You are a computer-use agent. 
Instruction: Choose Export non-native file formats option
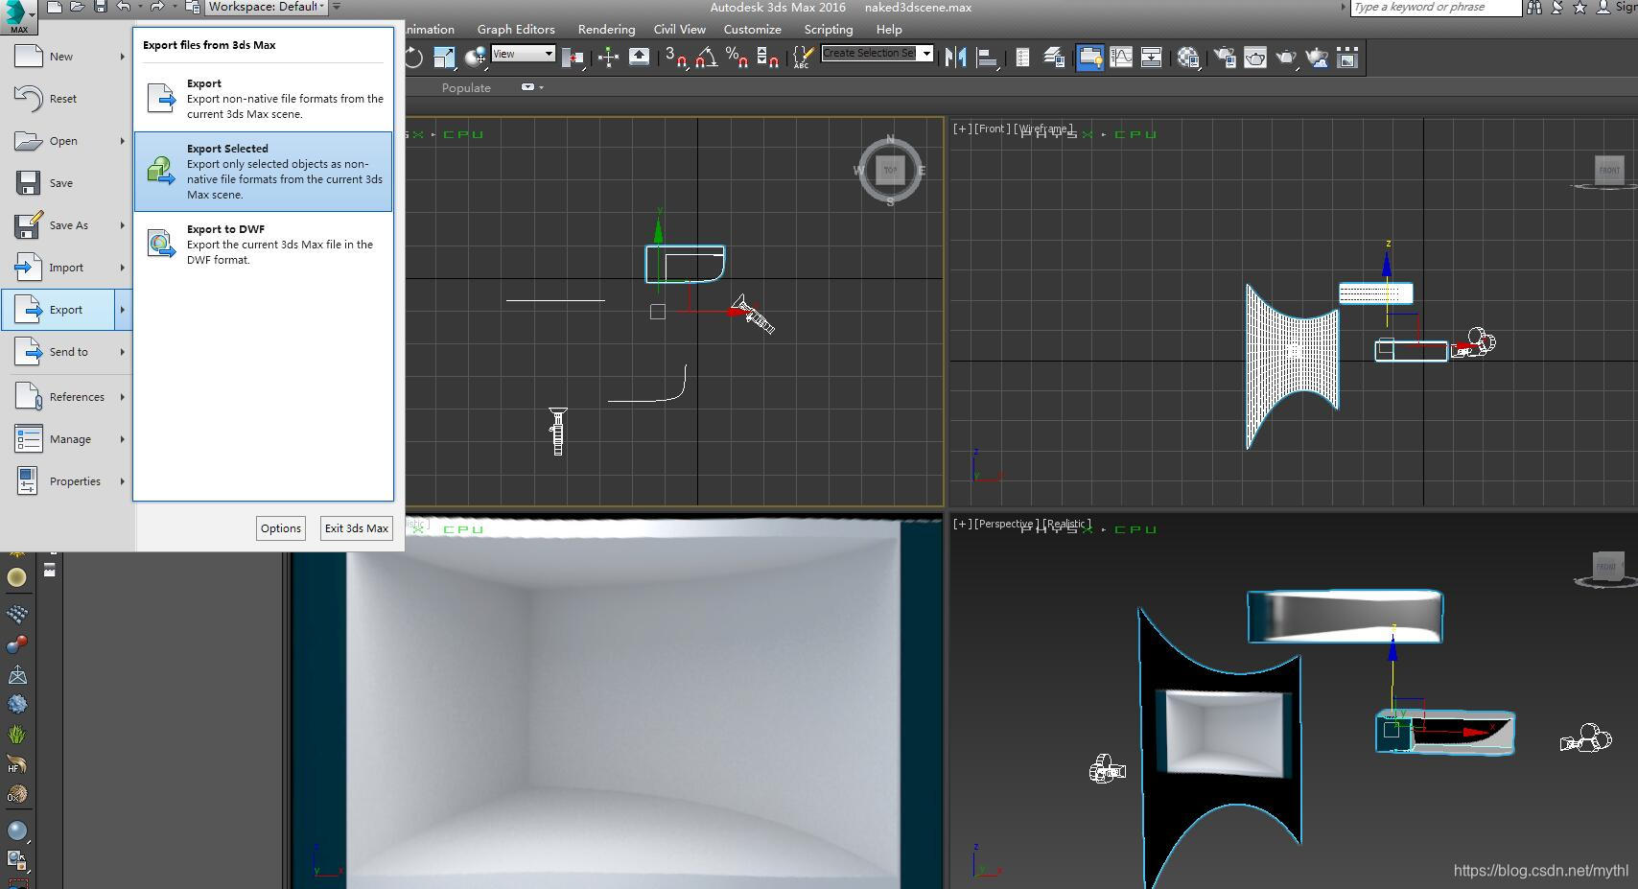(x=263, y=99)
